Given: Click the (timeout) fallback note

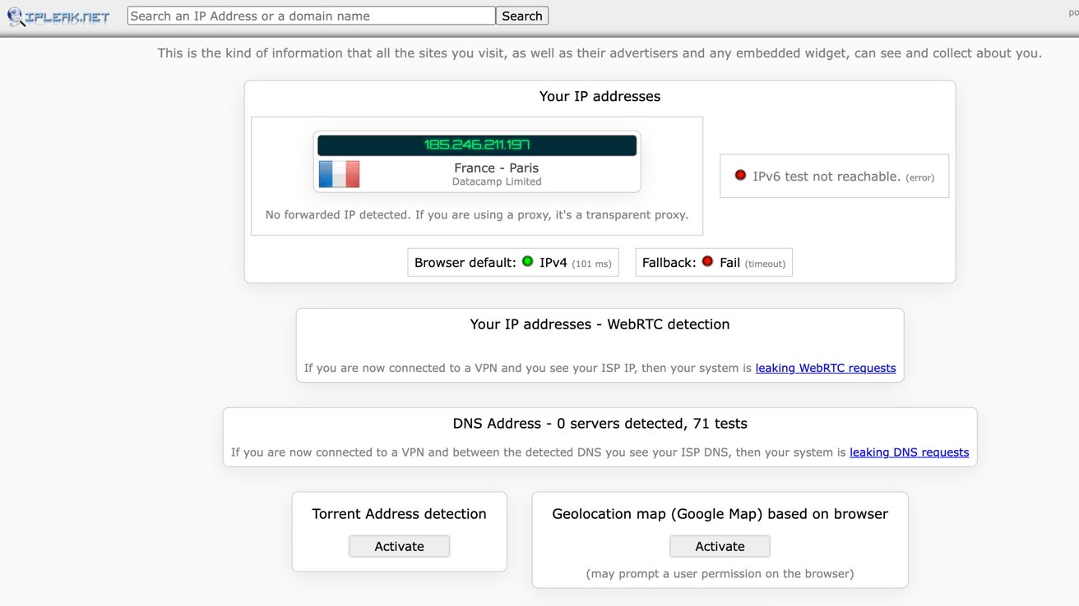Looking at the screenshot, I should [765, 264].
